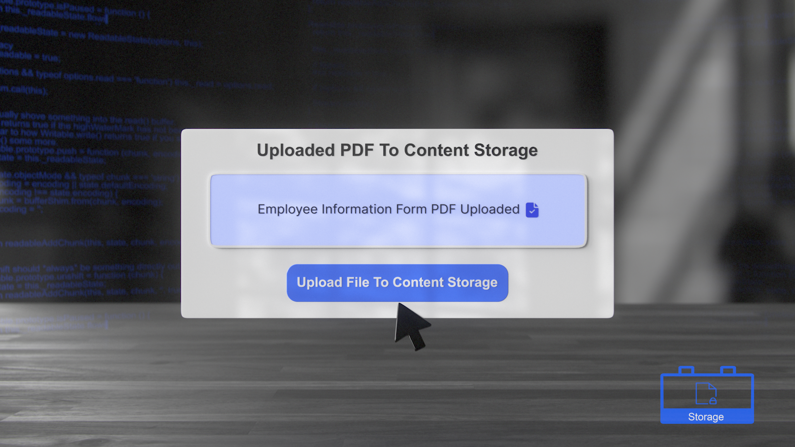
Task: Open the Storage briefcase icon
Action: pos(707,395)
